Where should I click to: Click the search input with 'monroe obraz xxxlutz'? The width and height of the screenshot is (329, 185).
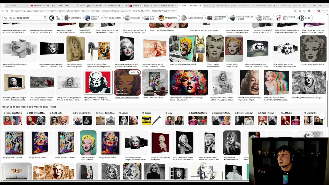[x=25, y=18]
